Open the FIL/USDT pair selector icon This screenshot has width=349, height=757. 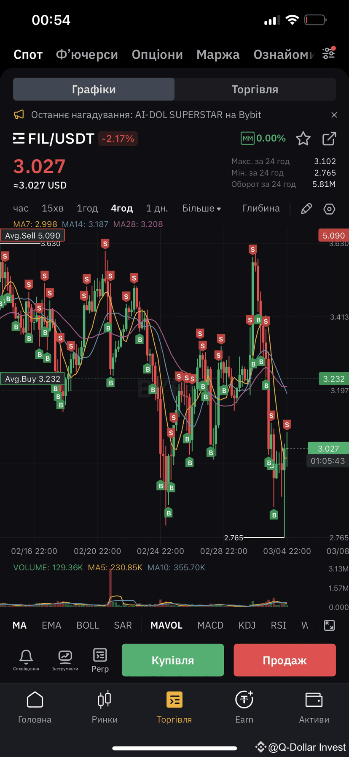coord(19,139)
